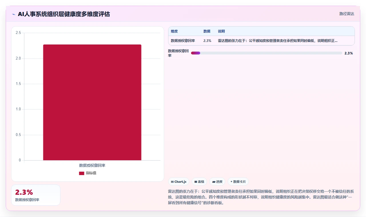Viewport: 366px width, 217px height.
Task: Select the 数据卡片 tag chip
Action: coord(238,182)
